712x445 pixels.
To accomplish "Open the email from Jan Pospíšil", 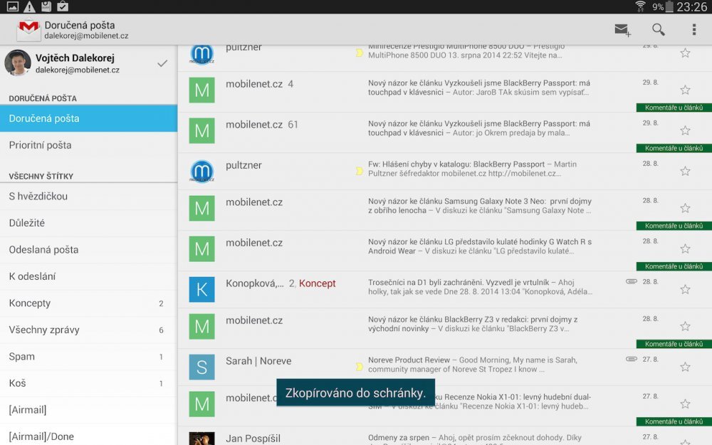I will click(x=427, y=436).
